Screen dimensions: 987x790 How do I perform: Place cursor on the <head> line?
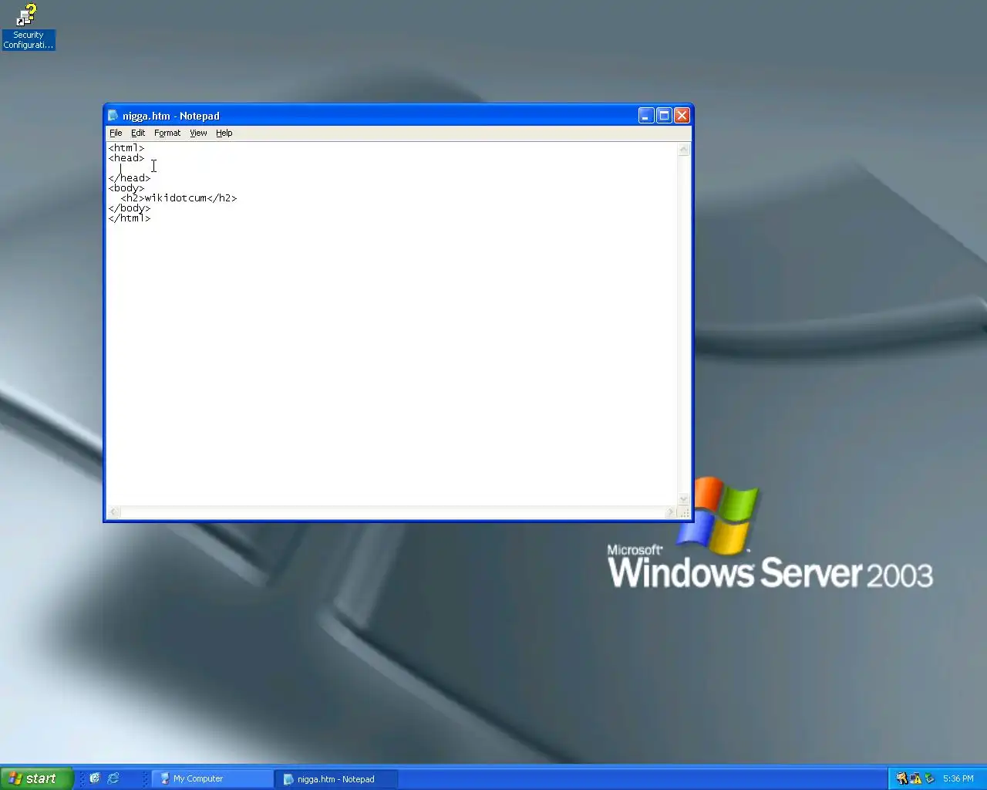126,158
